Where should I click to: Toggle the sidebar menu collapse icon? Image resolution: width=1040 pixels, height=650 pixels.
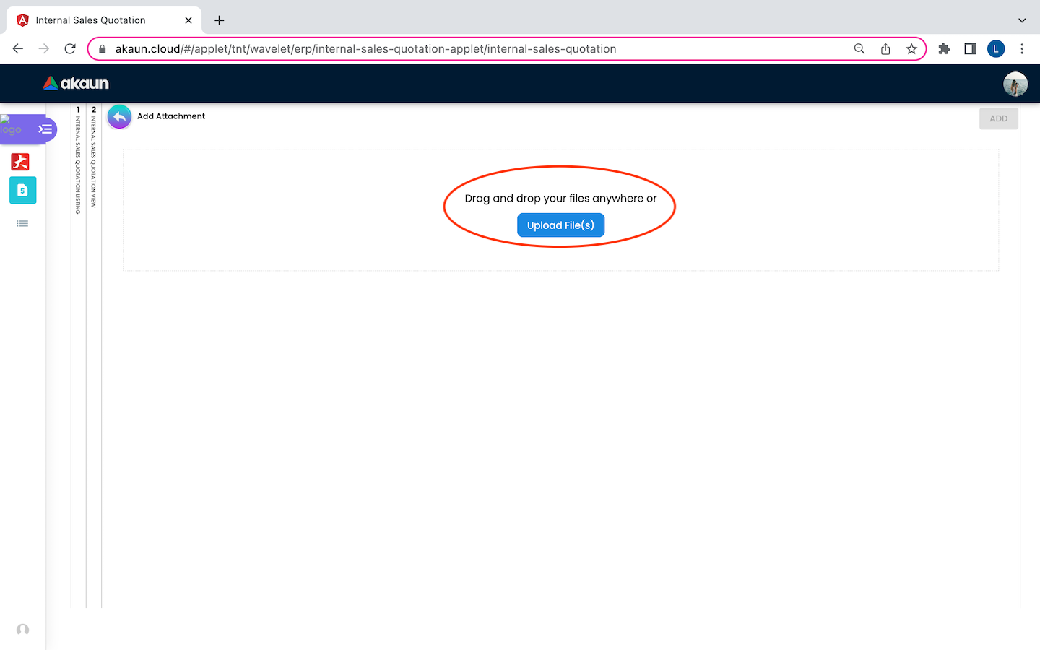point(45,129)
